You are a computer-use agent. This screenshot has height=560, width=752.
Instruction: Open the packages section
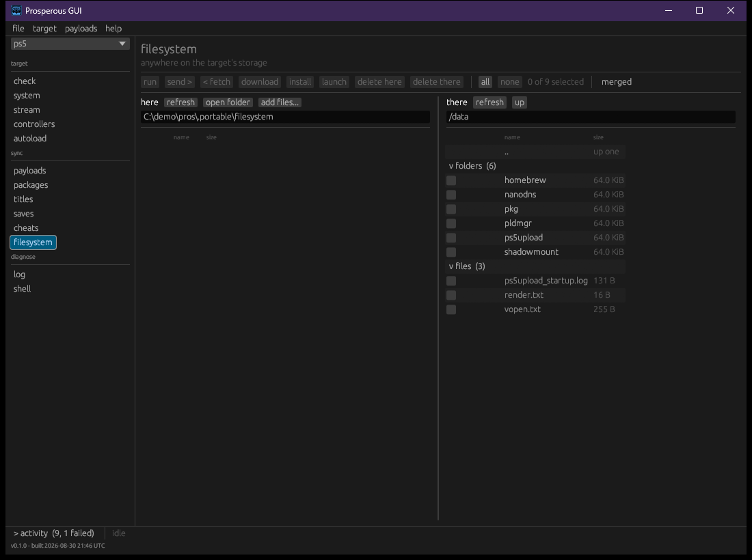pos(31,185)
